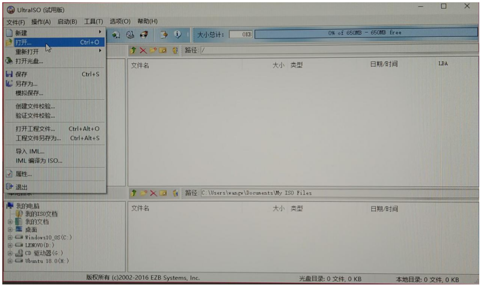Click the red X delete icon in local pane
Viewport: 481px width, 285px height.
point(153,193)
